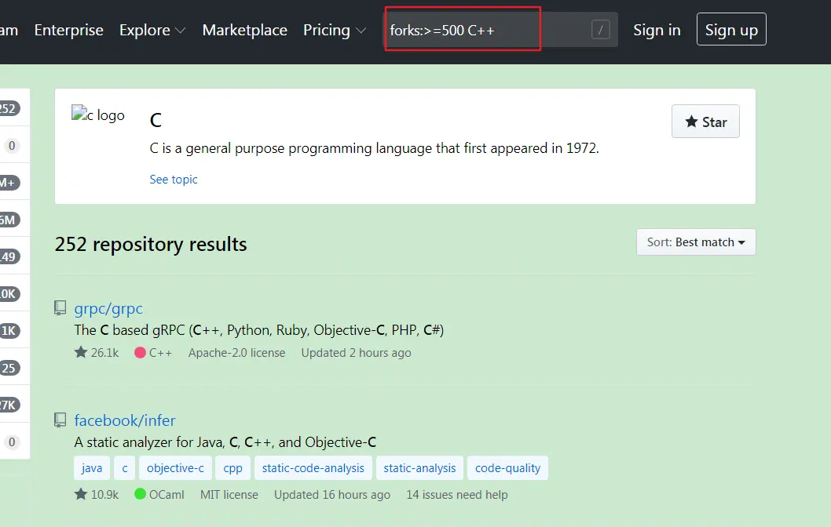Click the Sign up button

731,29
